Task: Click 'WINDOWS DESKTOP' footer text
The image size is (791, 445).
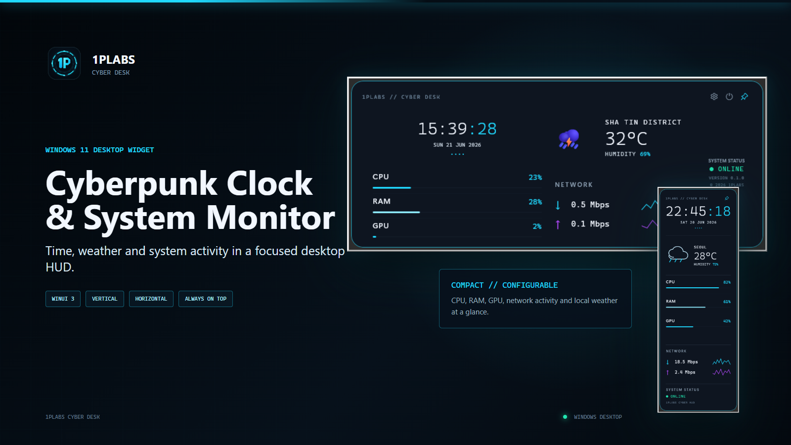Action: [x=598, y=417]
